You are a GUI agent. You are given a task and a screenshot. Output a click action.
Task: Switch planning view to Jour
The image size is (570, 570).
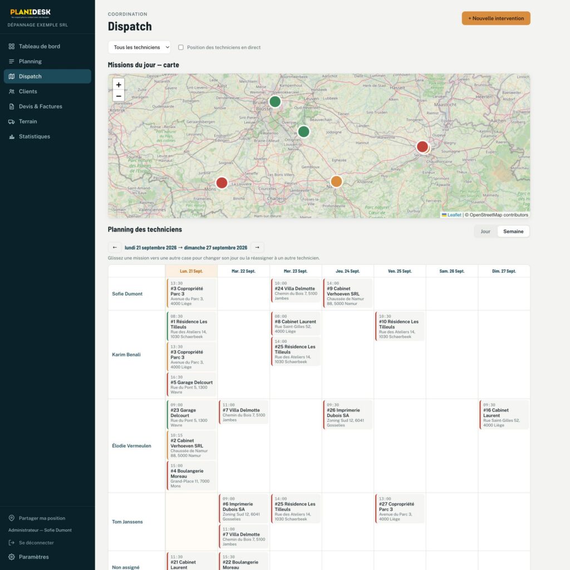[485, 232]
